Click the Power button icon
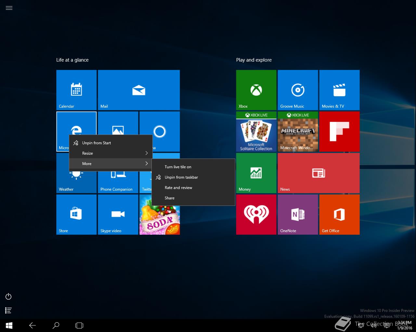 [x=9, y=296]
